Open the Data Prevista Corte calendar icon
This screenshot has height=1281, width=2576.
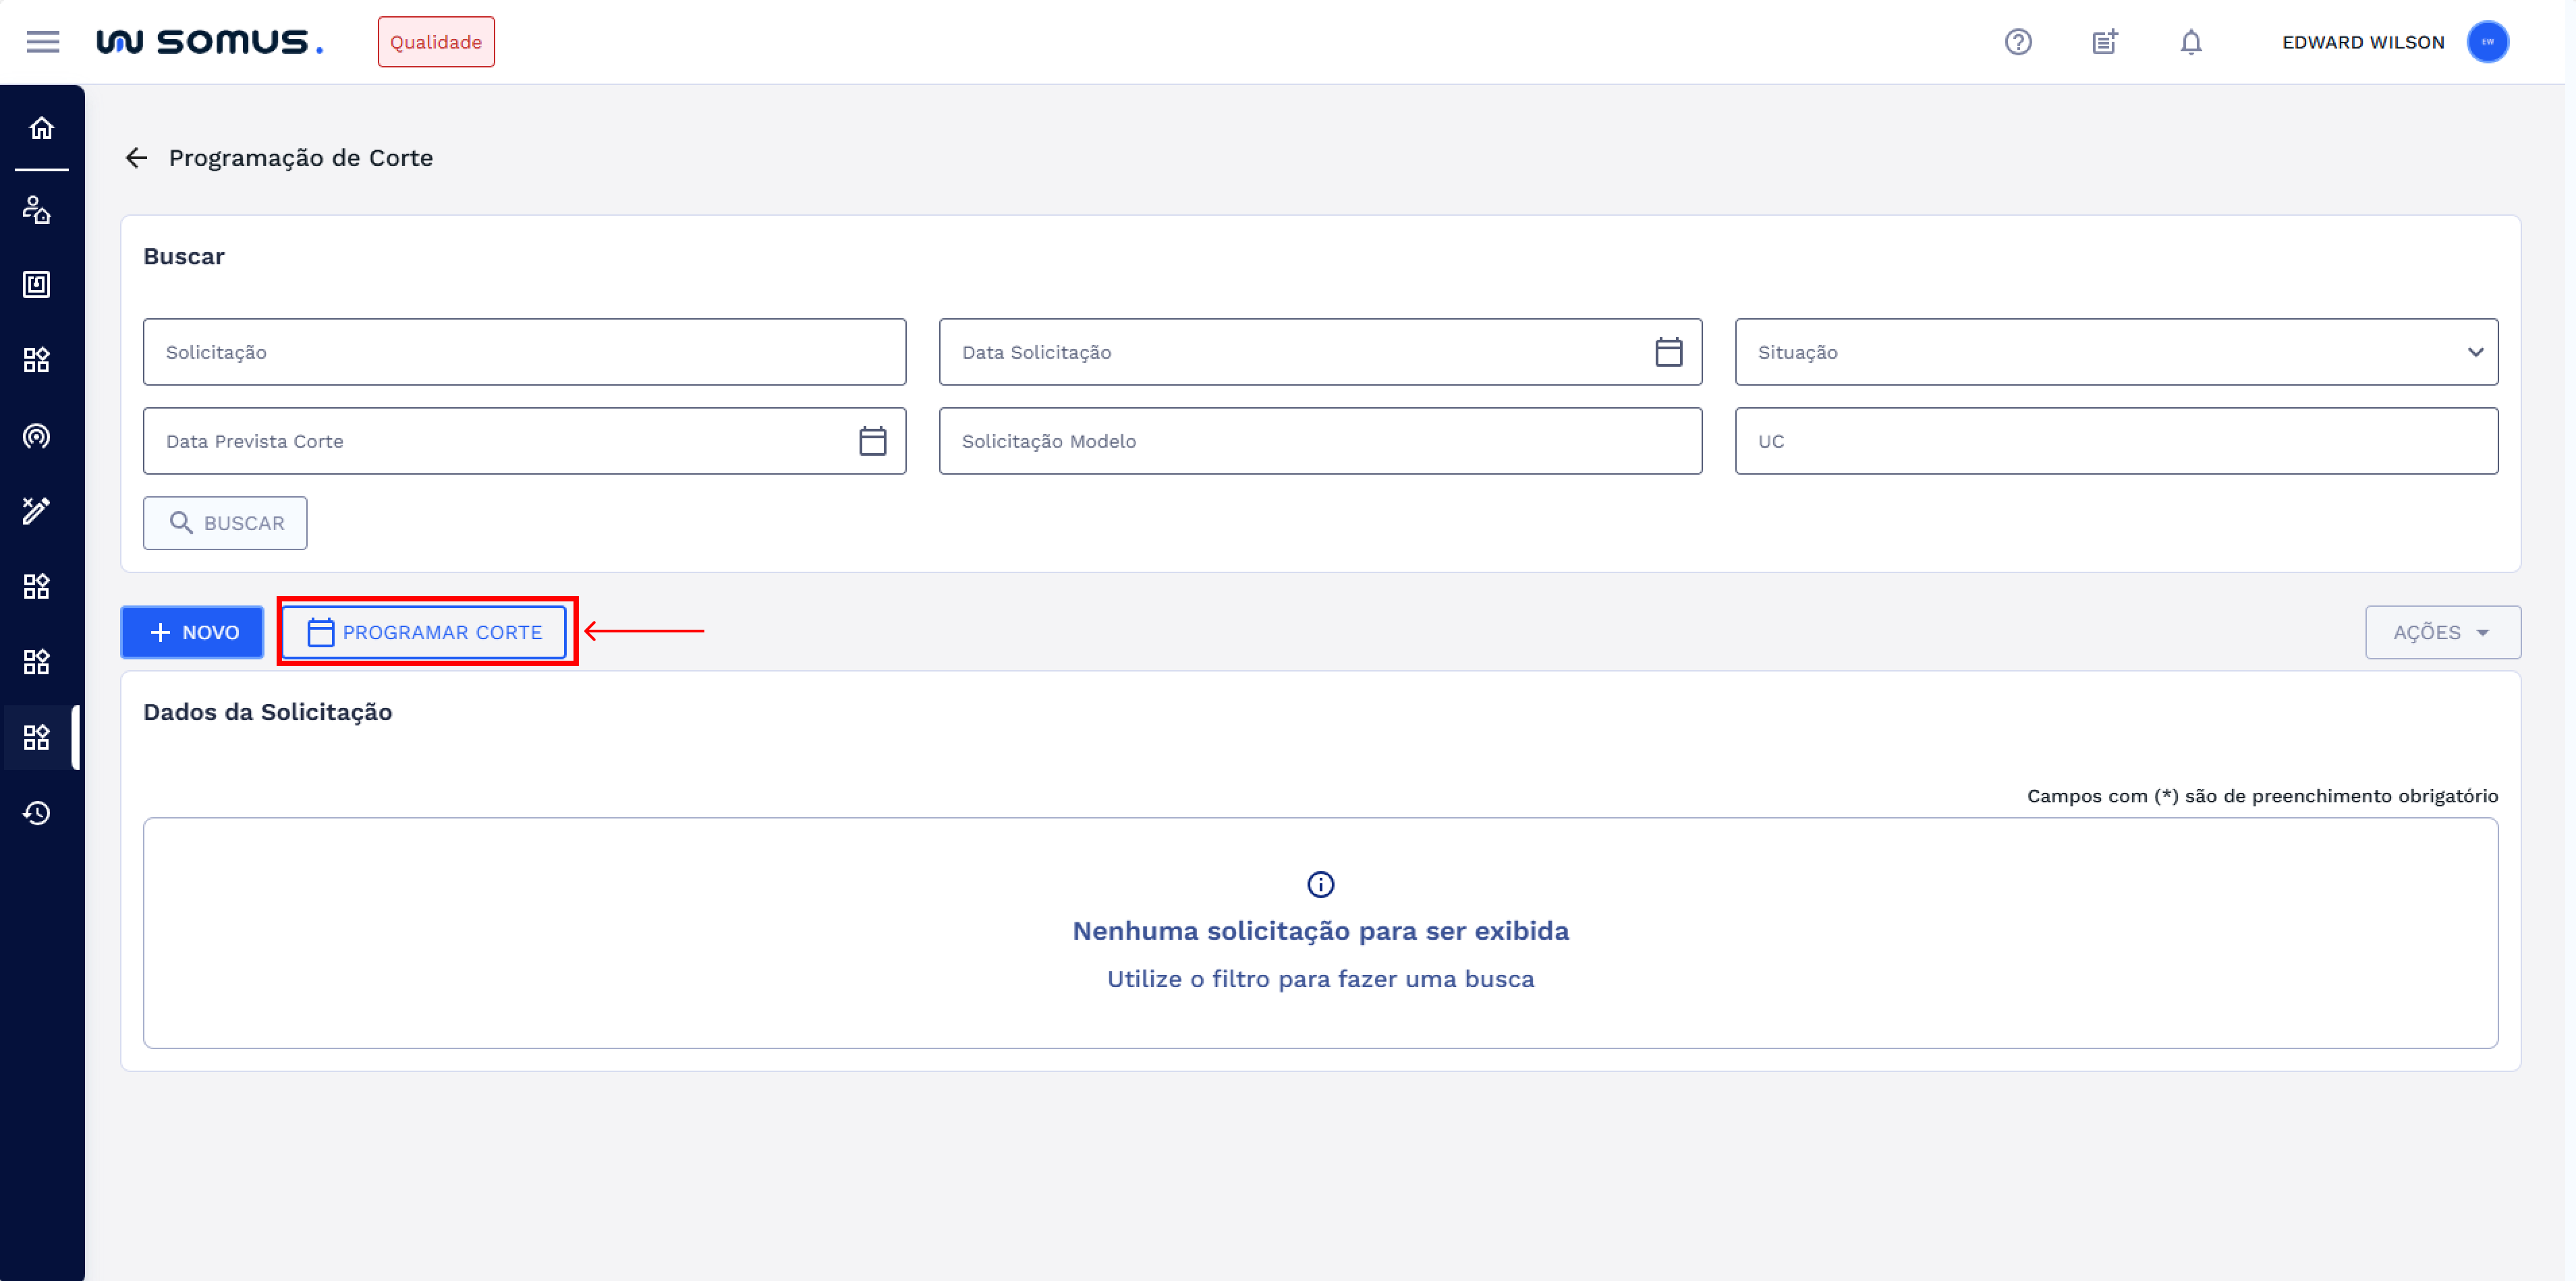click(872, 441)
